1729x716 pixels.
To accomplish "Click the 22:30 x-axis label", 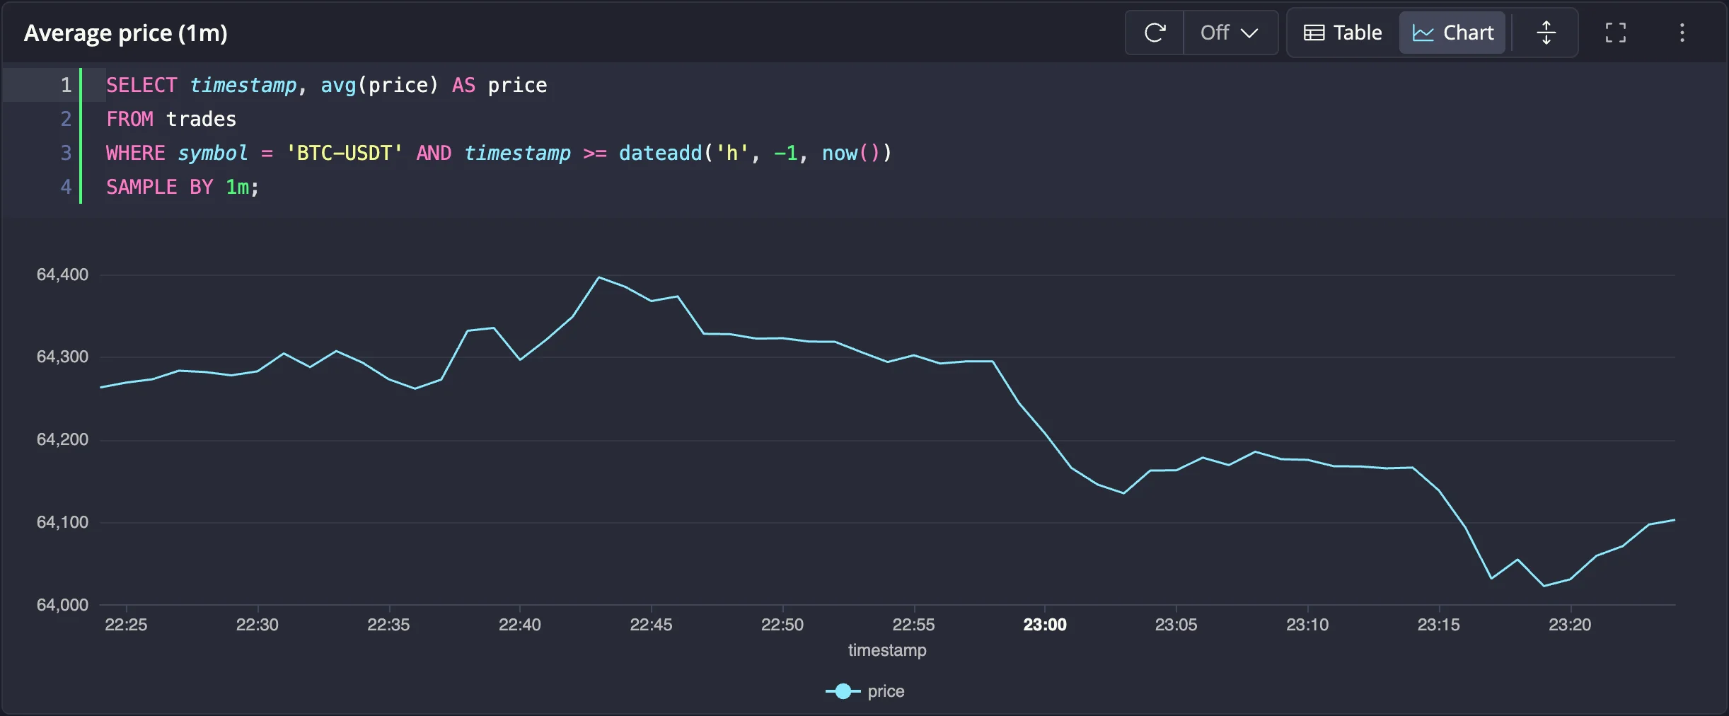I will [x=258, y=625].
